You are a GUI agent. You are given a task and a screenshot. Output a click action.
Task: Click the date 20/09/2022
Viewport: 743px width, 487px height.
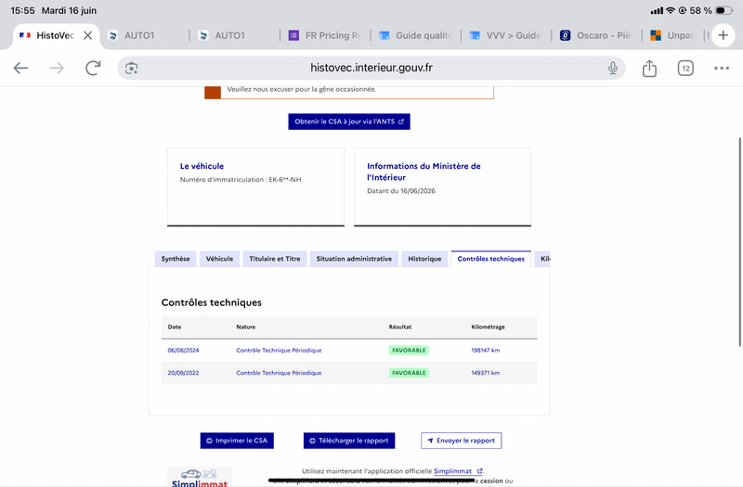click(x=183, y=373)
